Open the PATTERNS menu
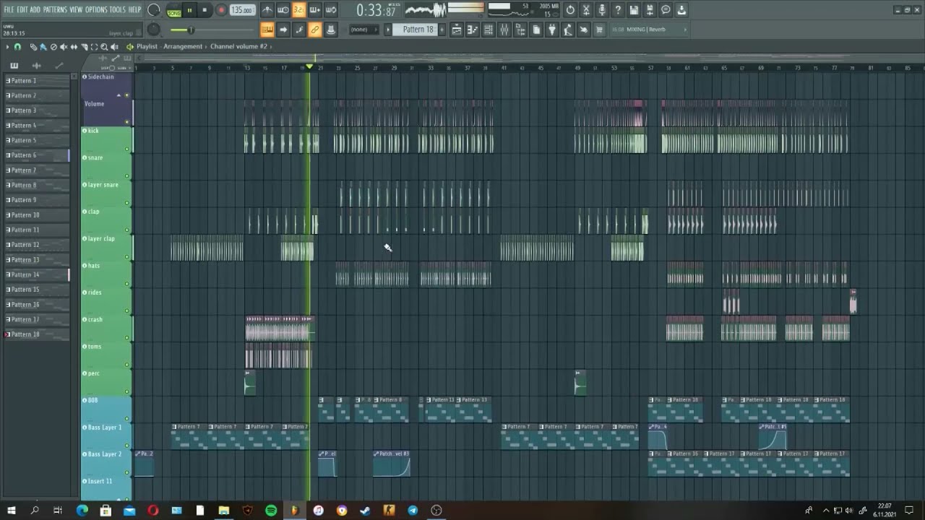This screenshot has height=520, width=925. point(55,10)
